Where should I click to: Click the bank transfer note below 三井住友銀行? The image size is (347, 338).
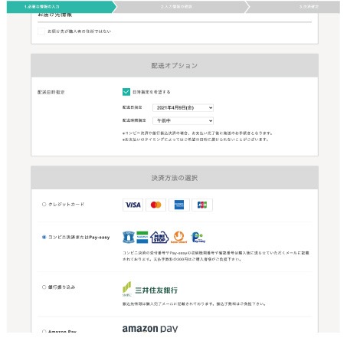194,304
